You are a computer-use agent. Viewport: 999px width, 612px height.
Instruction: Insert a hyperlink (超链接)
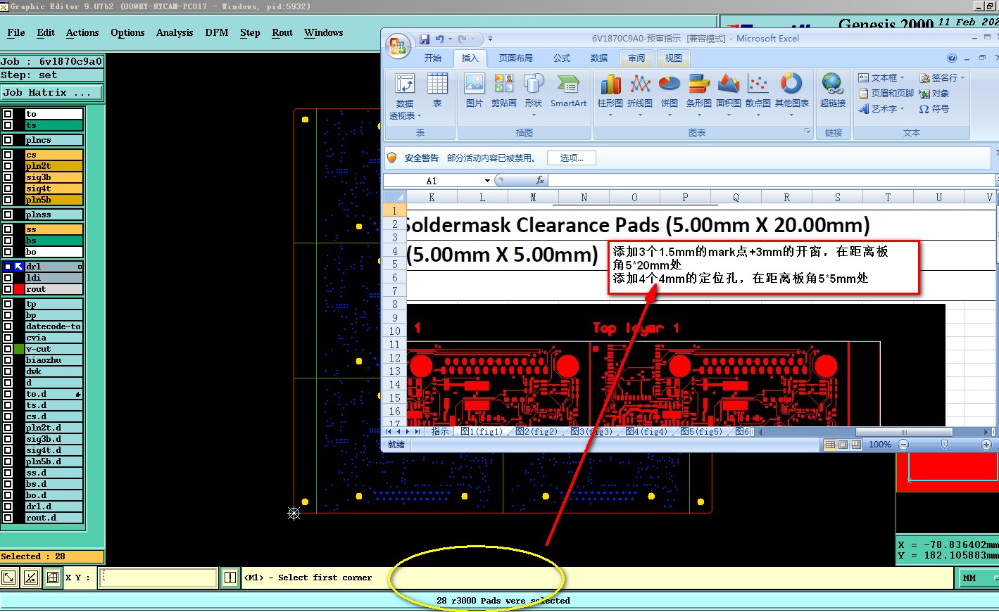point(833,91)
